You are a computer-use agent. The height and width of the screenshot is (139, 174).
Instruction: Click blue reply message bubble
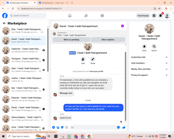tap(93, 108)
